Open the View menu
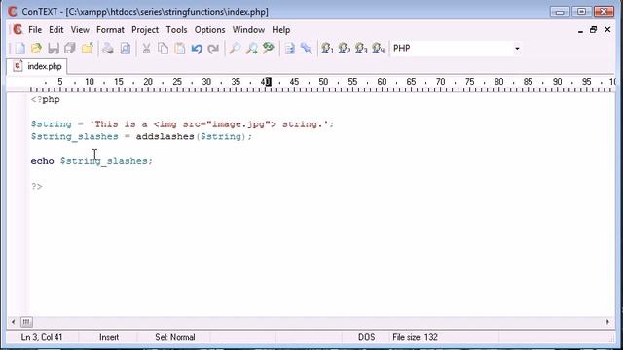Screen dimensions: 623x350 coord(80,30)
